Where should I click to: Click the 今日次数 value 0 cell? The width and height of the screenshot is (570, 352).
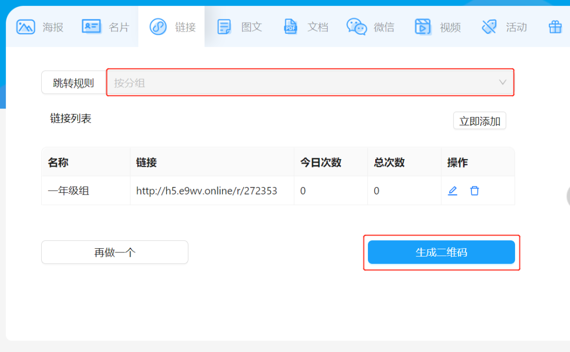[x=331, y=191]
